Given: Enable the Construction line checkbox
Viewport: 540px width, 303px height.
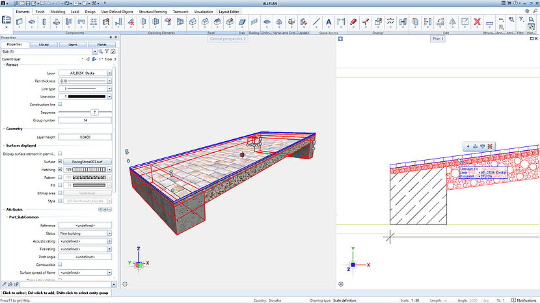Looking at the screenshot, I should coord(61,104).
